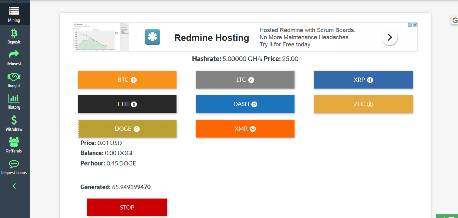Click the green chat widget at bottom-right
This screenshot has height=218, width=458.
[447, 216]
